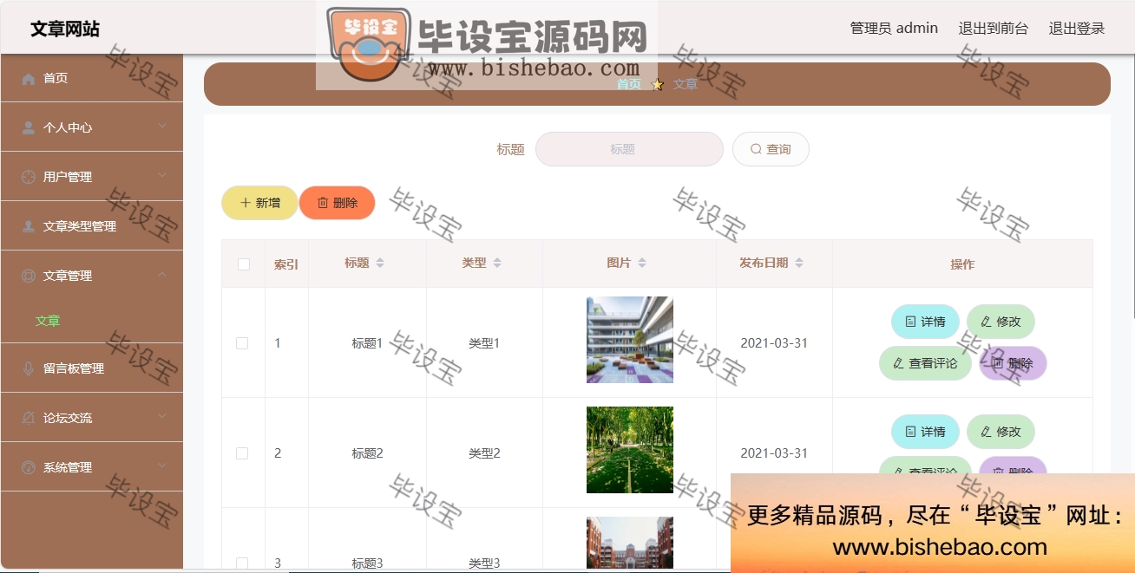The image size is (1135, 573).
Task: Click the home icon beside 首页 in sidebar
Action: [28, 78]
